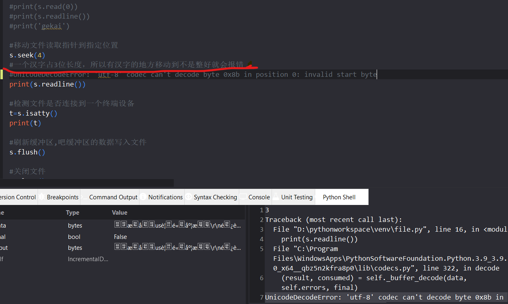508x304 pixels.
Task: Sort variables by the Value column header
Action: point(120,213)
